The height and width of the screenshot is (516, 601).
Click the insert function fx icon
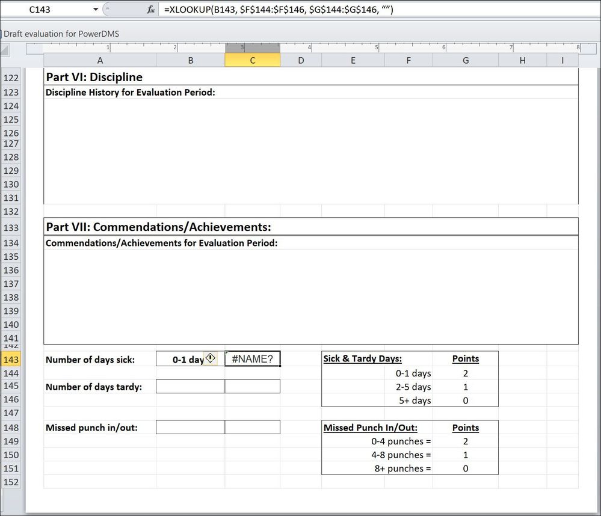(150, 10)
